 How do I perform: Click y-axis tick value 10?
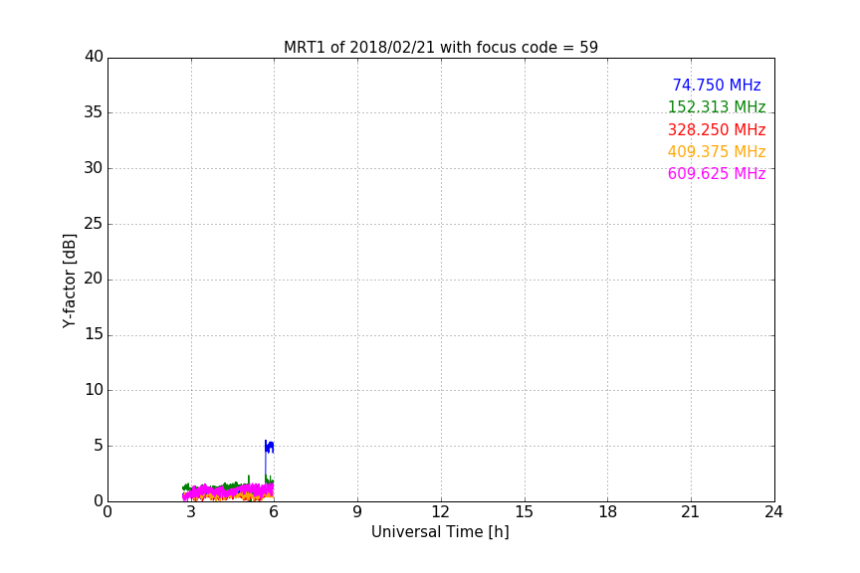click(x=94, y=390)
